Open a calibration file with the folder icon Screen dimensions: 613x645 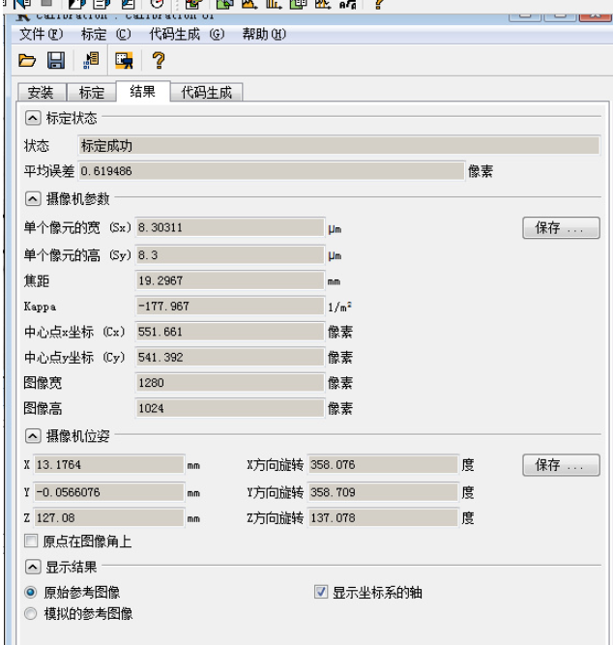point(27,61)
